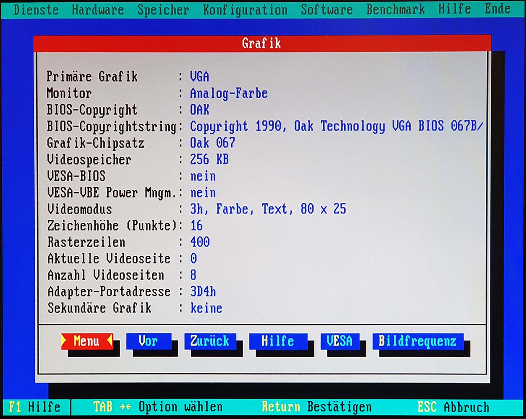The height and width of the screenshot is (419, 526).
Task: Select the Grafik-Chipsatz value Oak 067
Action: (x=213, y=143)
